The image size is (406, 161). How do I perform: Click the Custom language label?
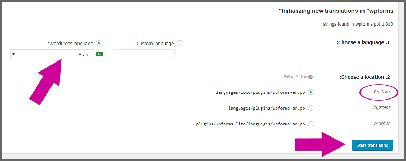(x=154, y=44)
